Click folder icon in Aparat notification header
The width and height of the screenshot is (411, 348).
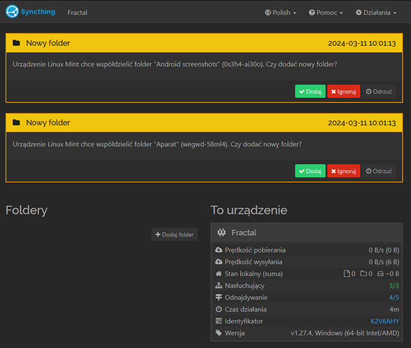click(x=16, y=122)
